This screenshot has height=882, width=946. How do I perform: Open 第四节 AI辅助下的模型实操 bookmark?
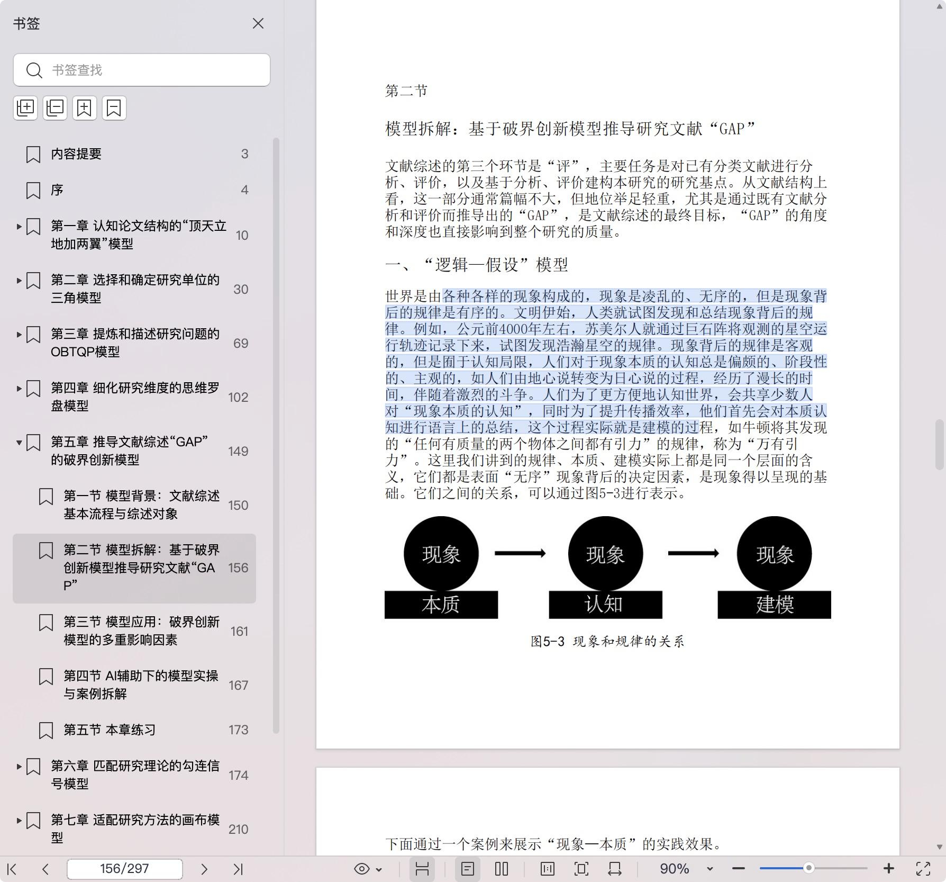point(134,685)
